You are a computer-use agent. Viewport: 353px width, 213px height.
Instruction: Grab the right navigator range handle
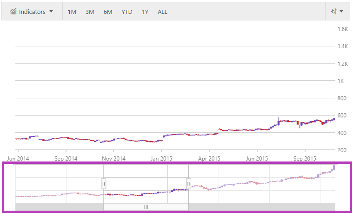coord(188,184)
